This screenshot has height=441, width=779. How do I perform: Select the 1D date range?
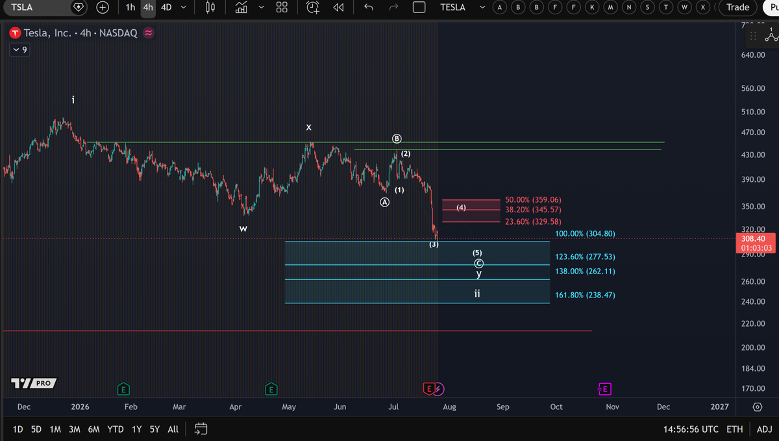pyautogui.click(x=18, y=429)
